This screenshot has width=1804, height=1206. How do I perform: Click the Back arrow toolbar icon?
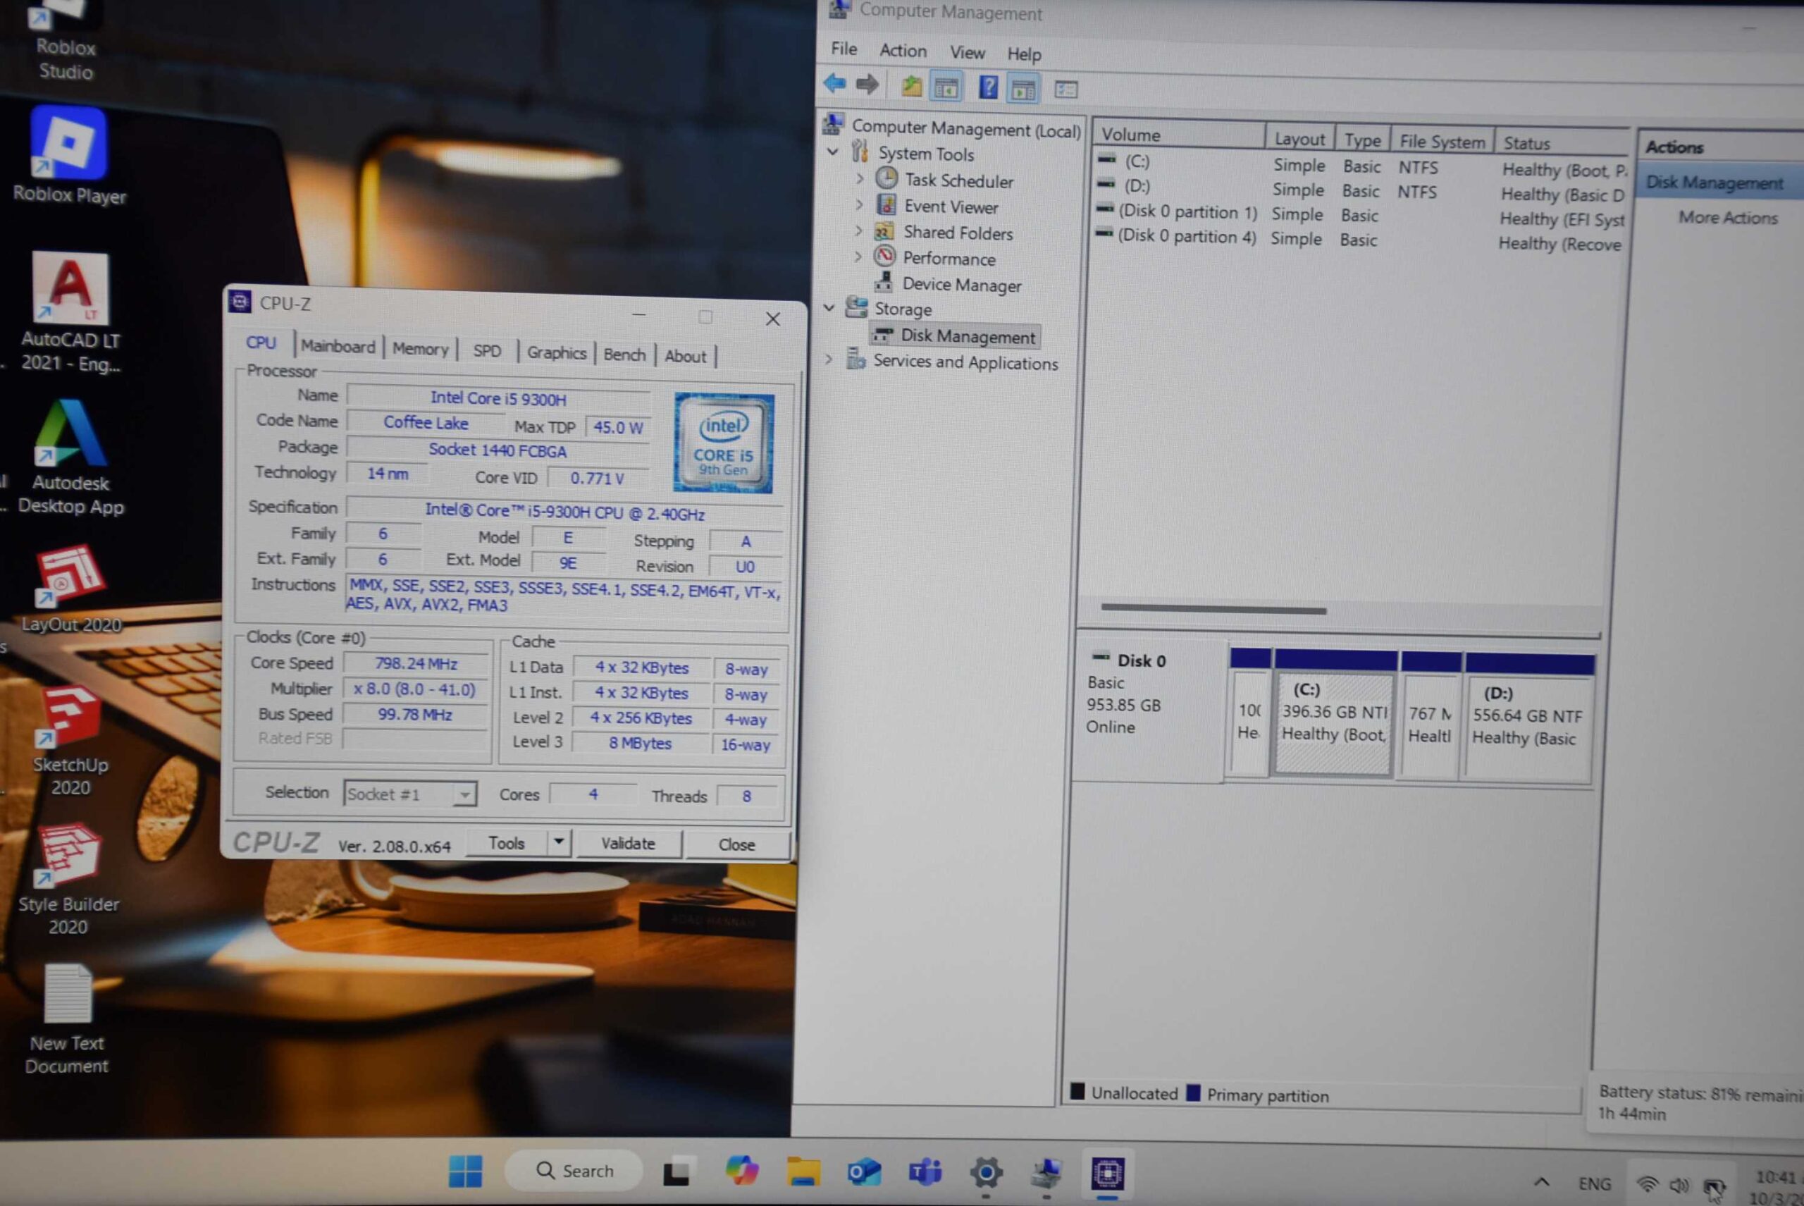834,83
